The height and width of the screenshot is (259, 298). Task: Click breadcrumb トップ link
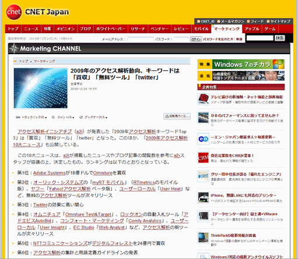coord(23,61)
